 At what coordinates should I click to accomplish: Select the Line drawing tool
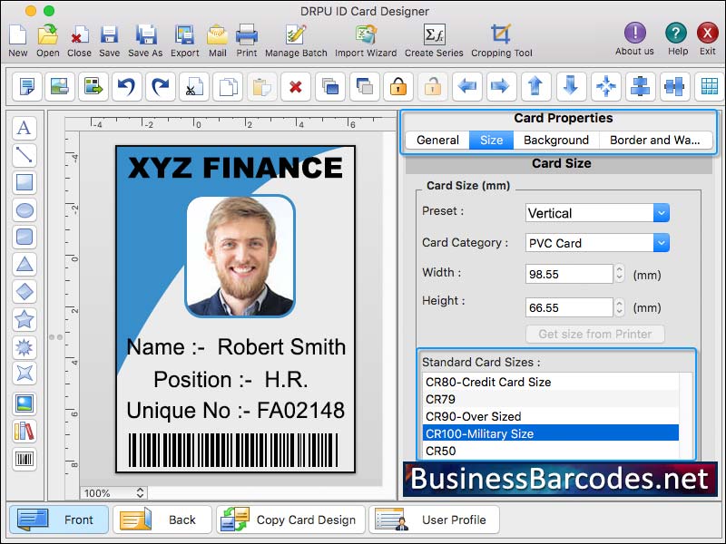(25, 155)
